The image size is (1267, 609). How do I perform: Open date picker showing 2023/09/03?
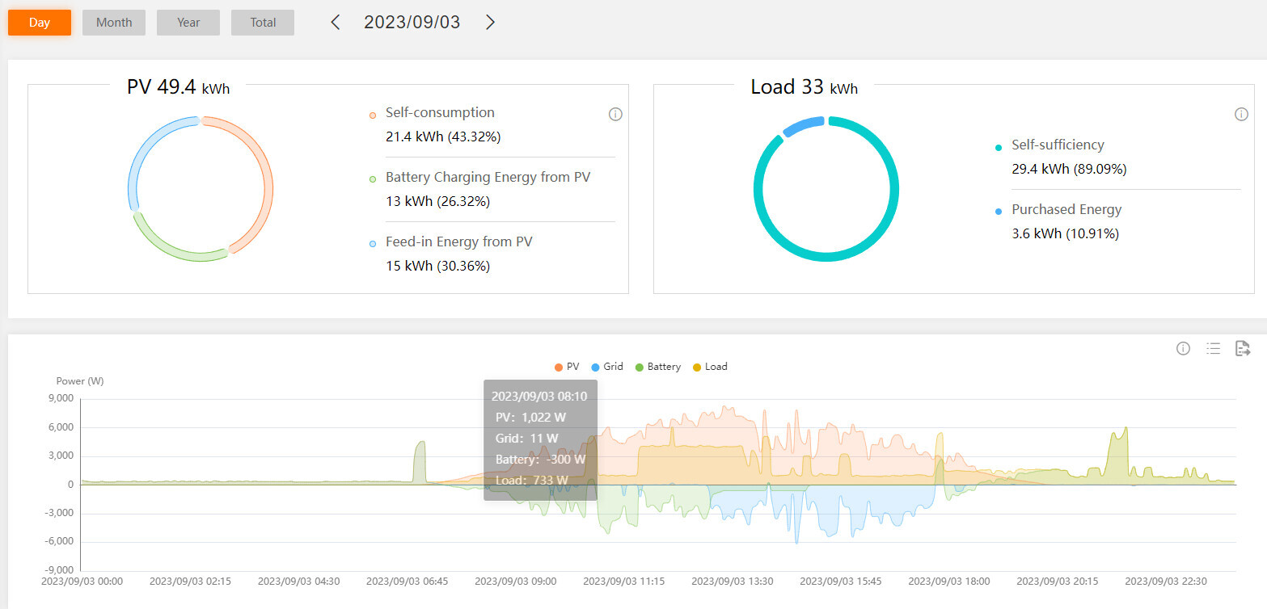pos(412,23)
